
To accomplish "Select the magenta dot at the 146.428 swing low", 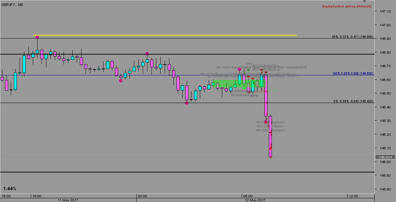I will pos(186,103).
